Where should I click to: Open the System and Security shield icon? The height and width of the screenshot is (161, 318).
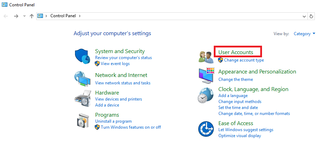tap(82, 56)
